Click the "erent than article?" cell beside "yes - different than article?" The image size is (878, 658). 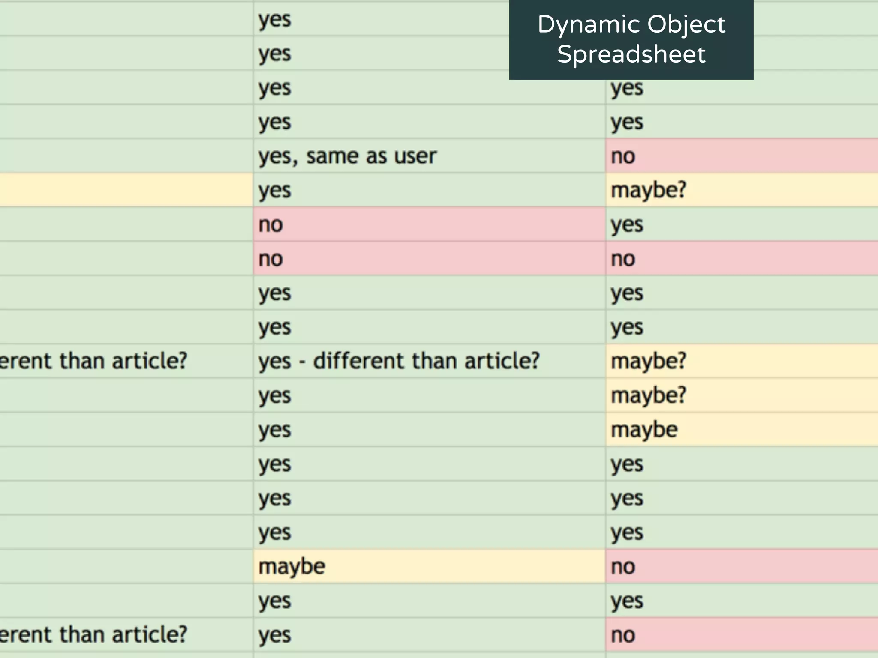point(126,361)
